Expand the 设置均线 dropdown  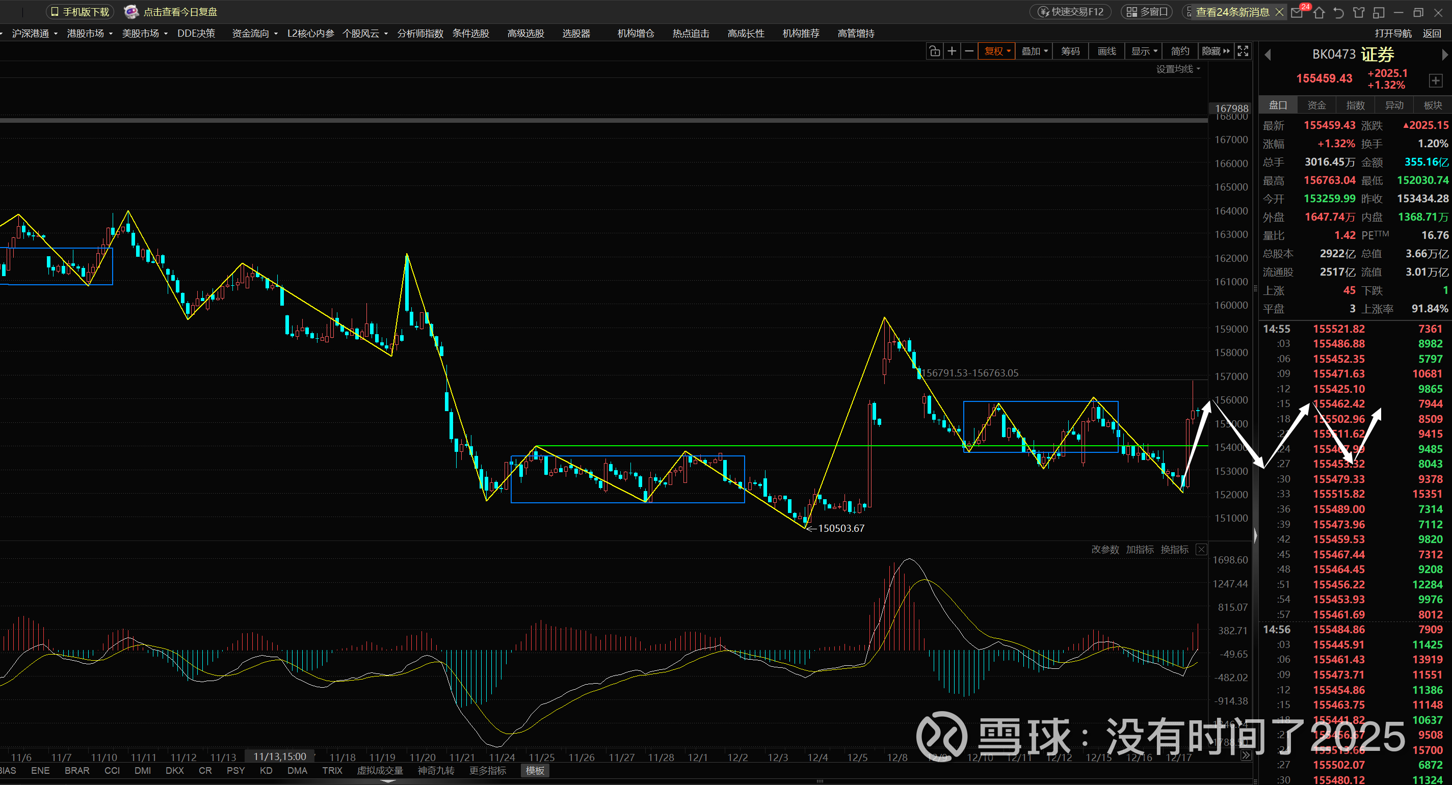tap(1178, 69)
